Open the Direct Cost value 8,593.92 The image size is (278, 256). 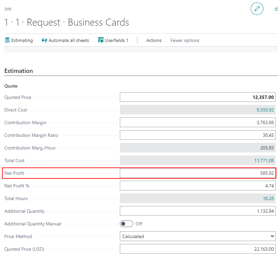click(265, 110)
